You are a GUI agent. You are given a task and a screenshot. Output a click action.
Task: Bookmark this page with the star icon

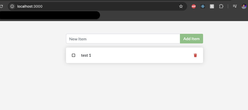coord(181,6)
